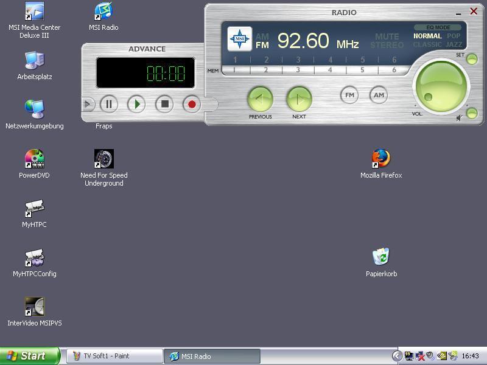The width and height of the screenshot is (487, 365).
Task: Select the InterVideo MSIPVS desktop shortcut
Action: click(35, 312)
